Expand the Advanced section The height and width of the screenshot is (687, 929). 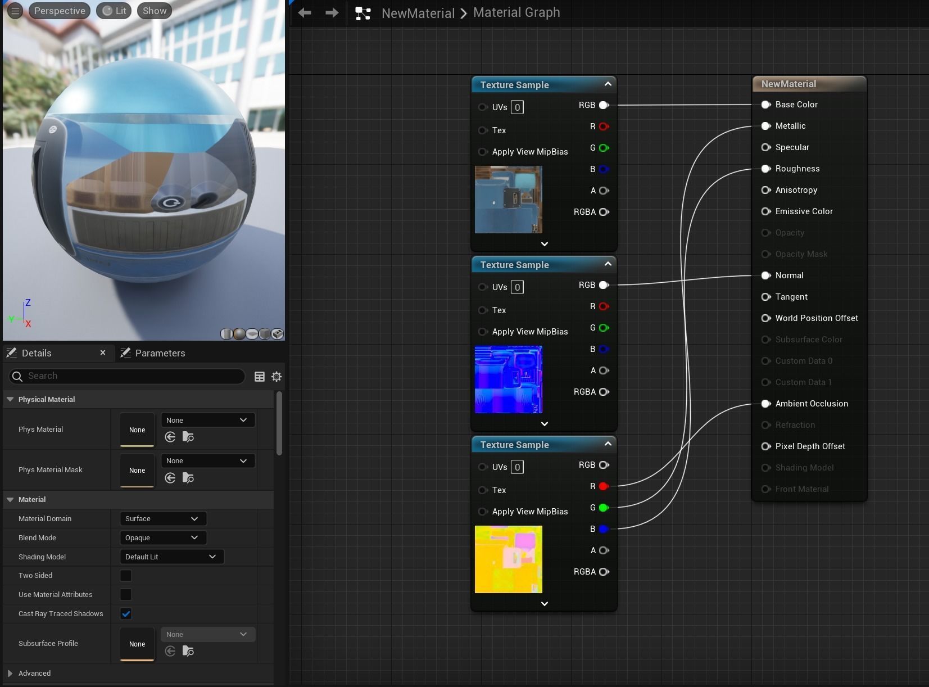[x=10, y=673]
